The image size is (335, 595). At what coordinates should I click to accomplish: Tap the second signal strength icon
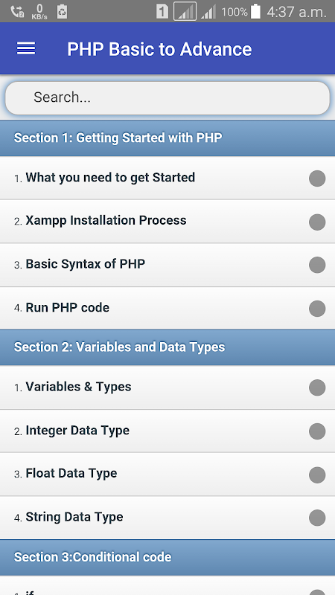[x=208, y=12]
